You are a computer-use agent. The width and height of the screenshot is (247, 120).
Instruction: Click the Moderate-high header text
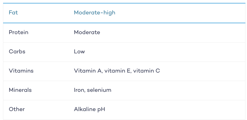[95, 13]
